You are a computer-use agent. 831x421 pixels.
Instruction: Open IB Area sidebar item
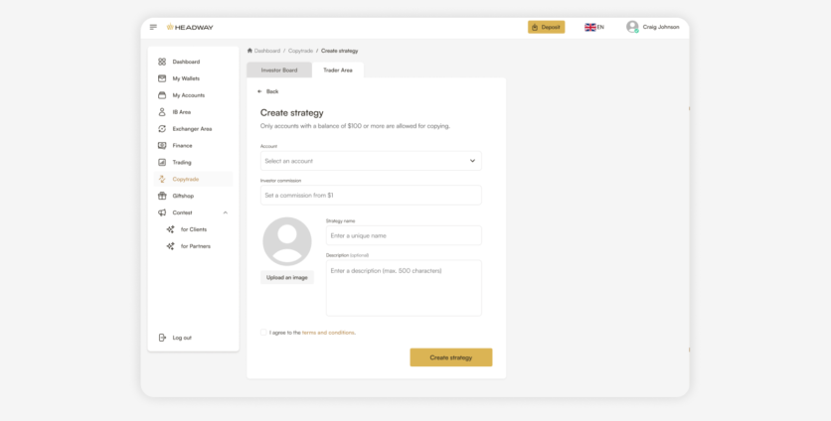click(x=181, y=112)
